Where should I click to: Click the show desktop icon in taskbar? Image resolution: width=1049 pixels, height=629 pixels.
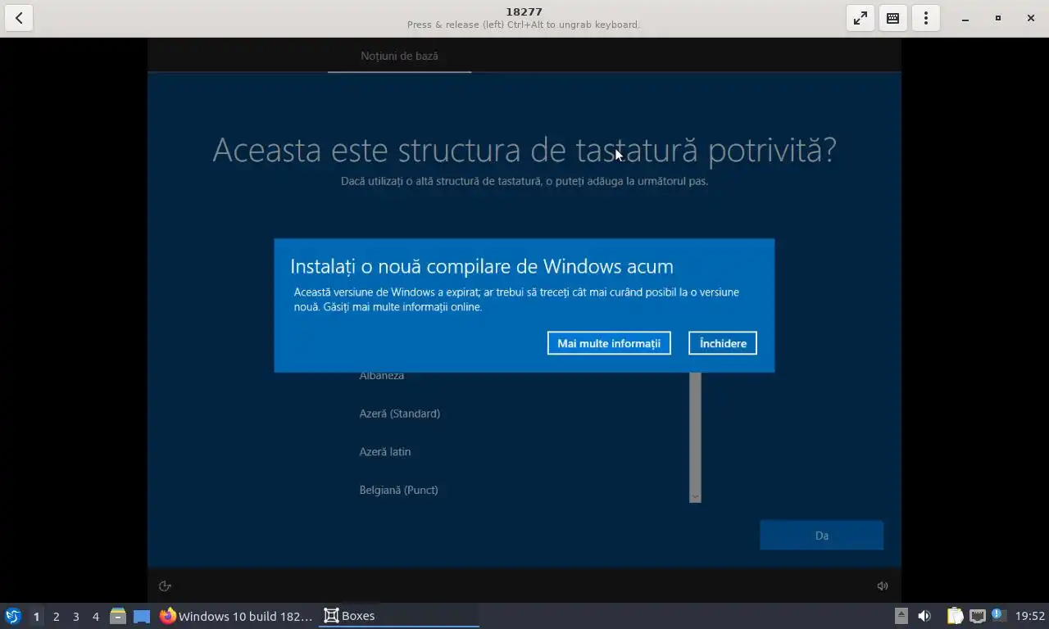(x=142, y=616)
